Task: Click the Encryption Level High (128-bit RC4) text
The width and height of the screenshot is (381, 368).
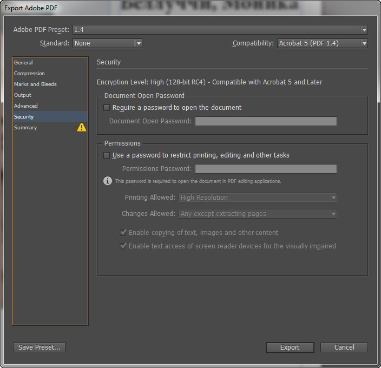Action: coord(209,82)
